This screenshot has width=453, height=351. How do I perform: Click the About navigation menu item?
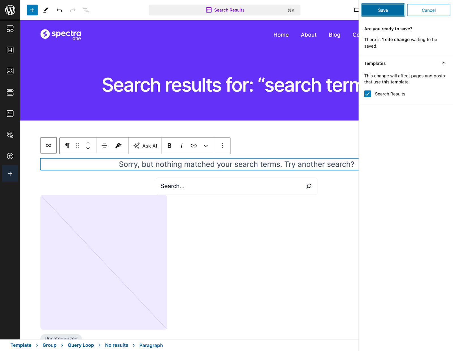point(308,35)
